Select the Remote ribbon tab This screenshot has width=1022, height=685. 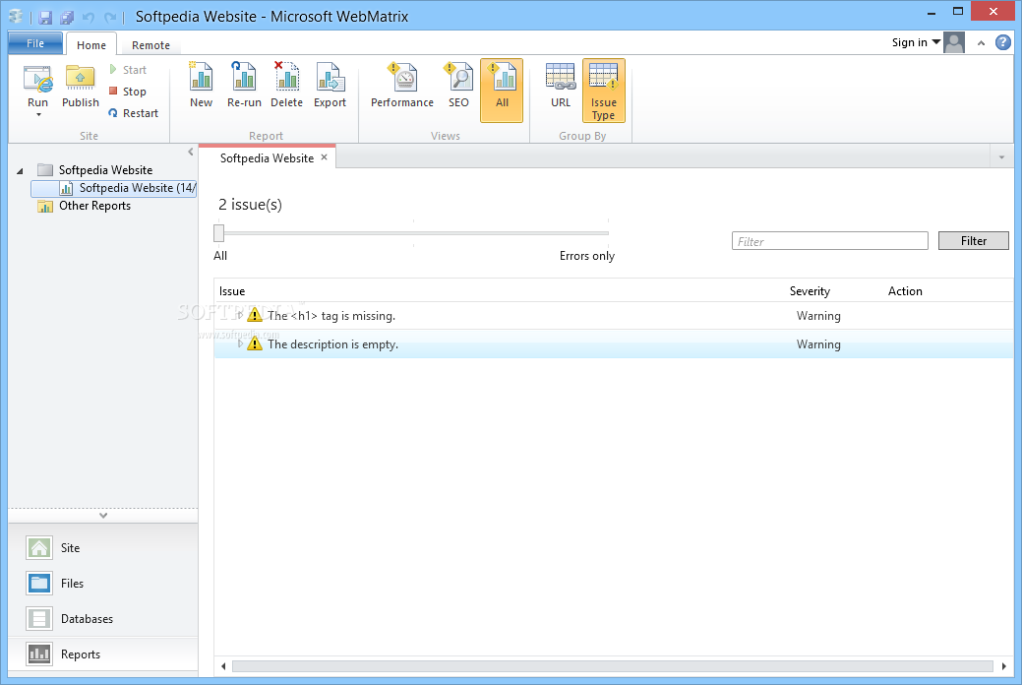tap(150, 45)
